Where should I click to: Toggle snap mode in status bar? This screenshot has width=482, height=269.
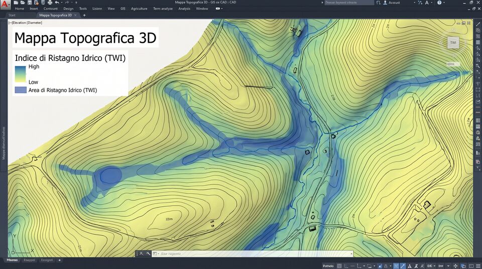346,266
